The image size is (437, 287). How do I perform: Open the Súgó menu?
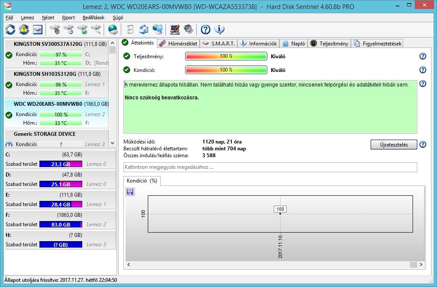tap(118, 18)
